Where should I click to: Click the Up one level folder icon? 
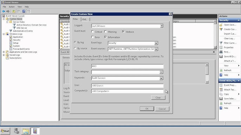14,11
